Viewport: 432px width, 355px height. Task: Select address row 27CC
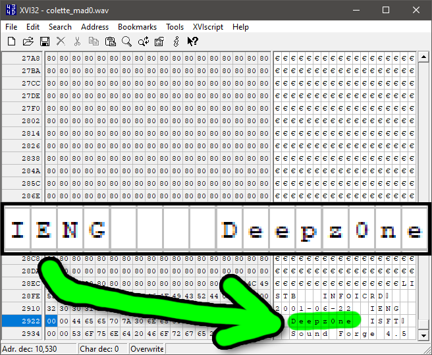(x=22, y=83)
